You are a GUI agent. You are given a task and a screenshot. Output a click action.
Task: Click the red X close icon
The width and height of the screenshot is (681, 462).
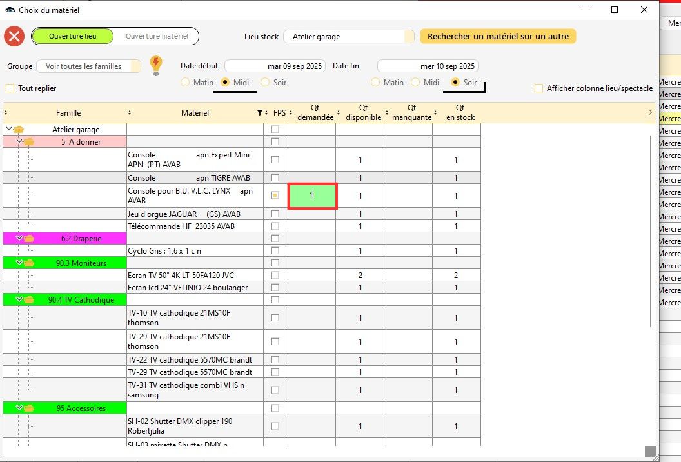pyautogui.click(x=14, y=37)
